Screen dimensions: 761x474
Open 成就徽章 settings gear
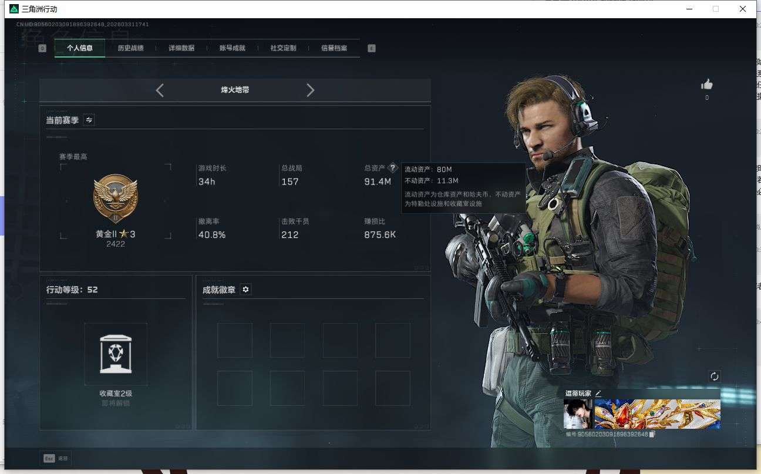245,290
